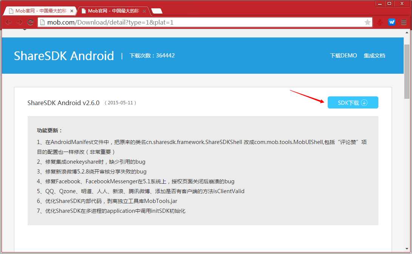Click changelog item 3 about 新浪微博5.2.8
Viewport: 412px width, 254px height.
(92, 172)
